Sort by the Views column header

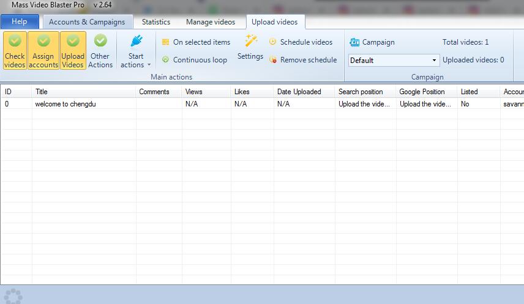coord(193,92)
